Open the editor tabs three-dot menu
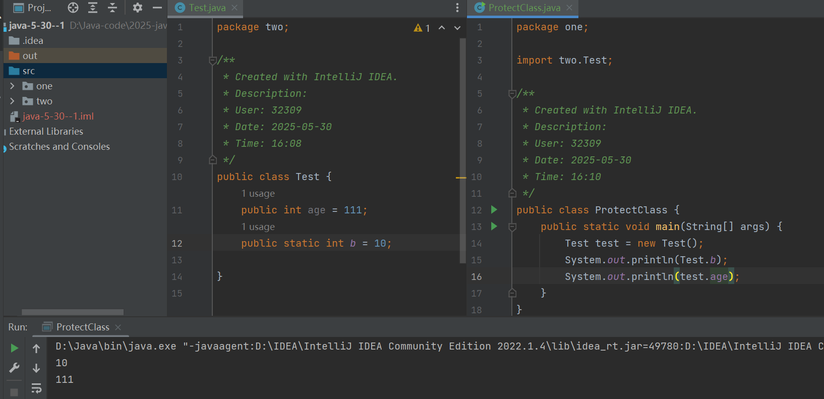This screenshot has height=399, width=824. pyautogui.click(x=457, y=8)
